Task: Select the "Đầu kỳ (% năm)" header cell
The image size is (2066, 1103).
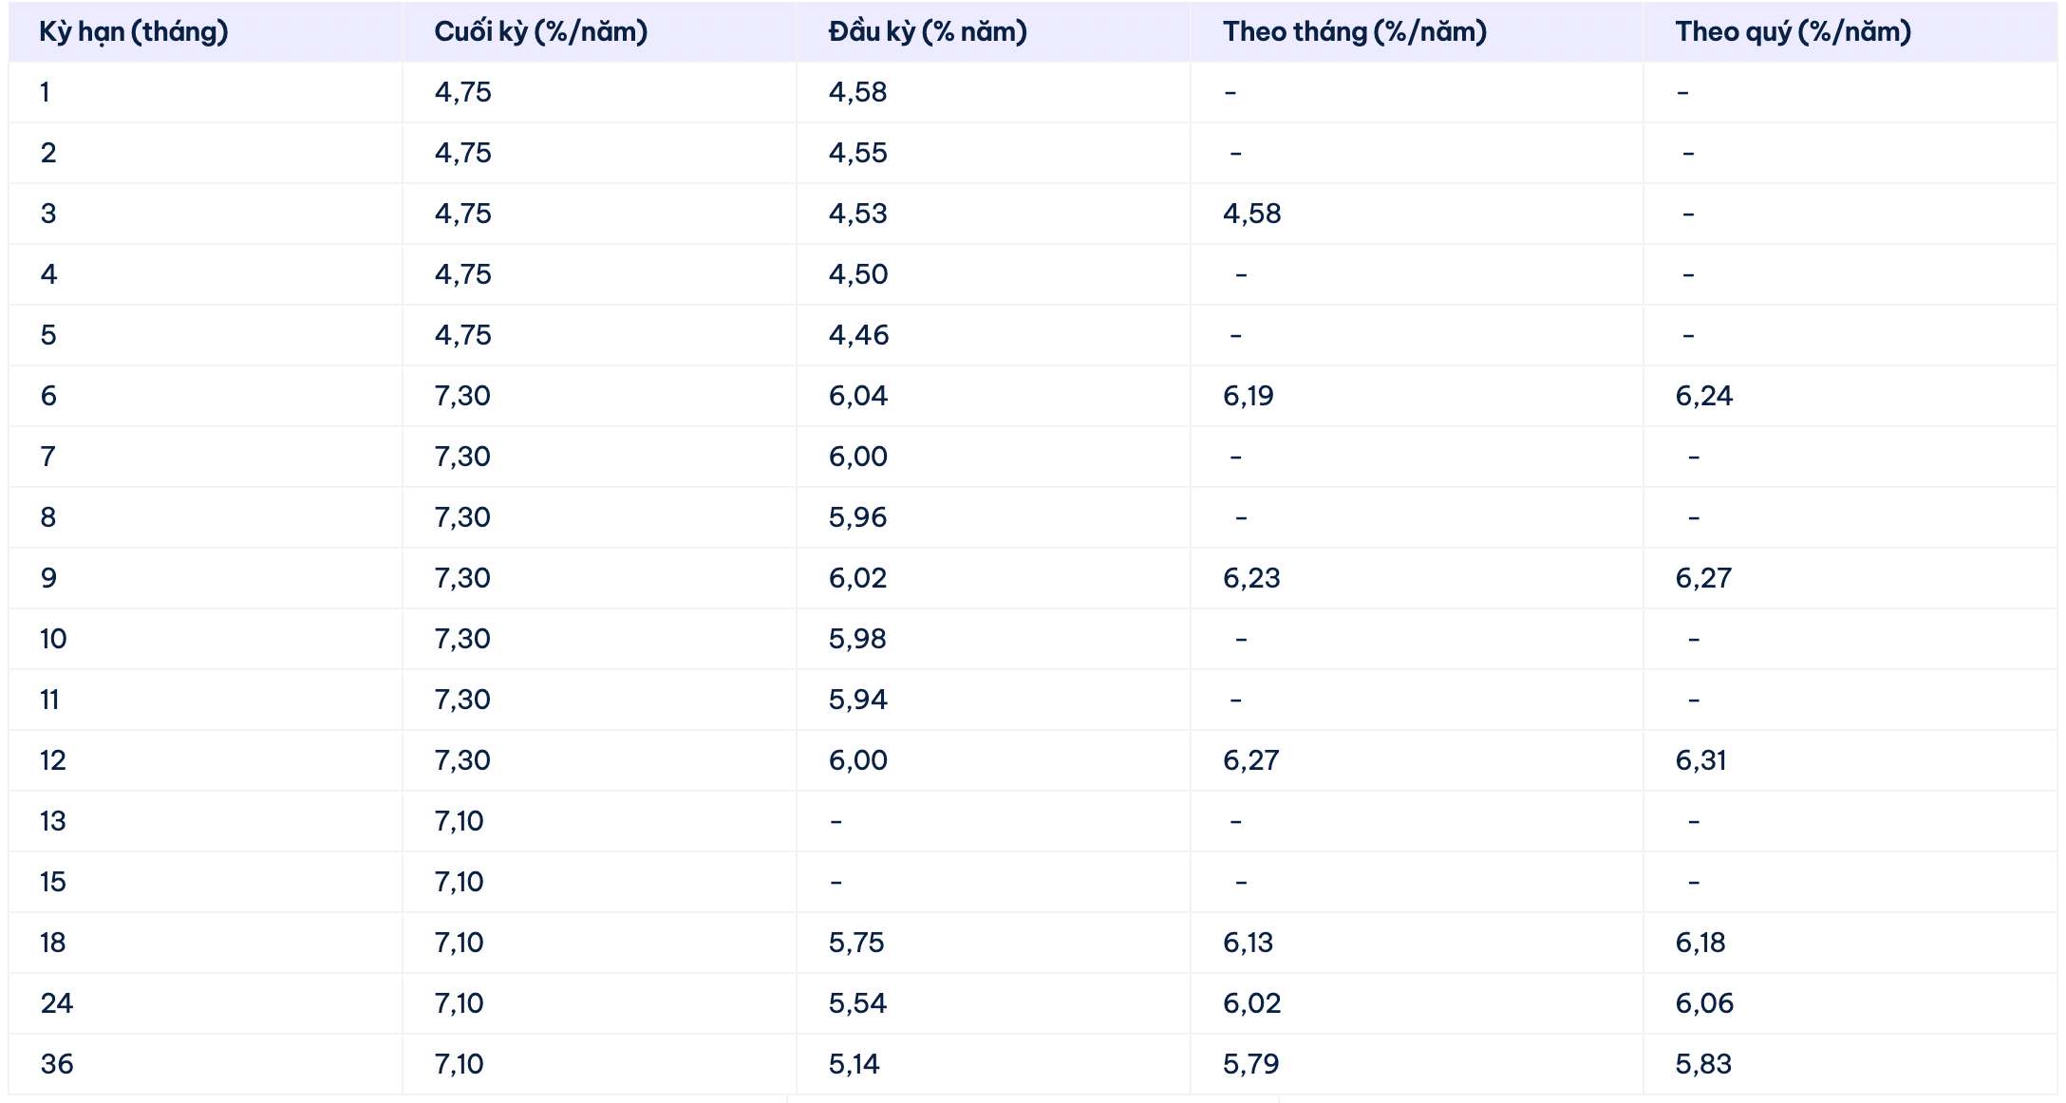Action: pos(927,32)
